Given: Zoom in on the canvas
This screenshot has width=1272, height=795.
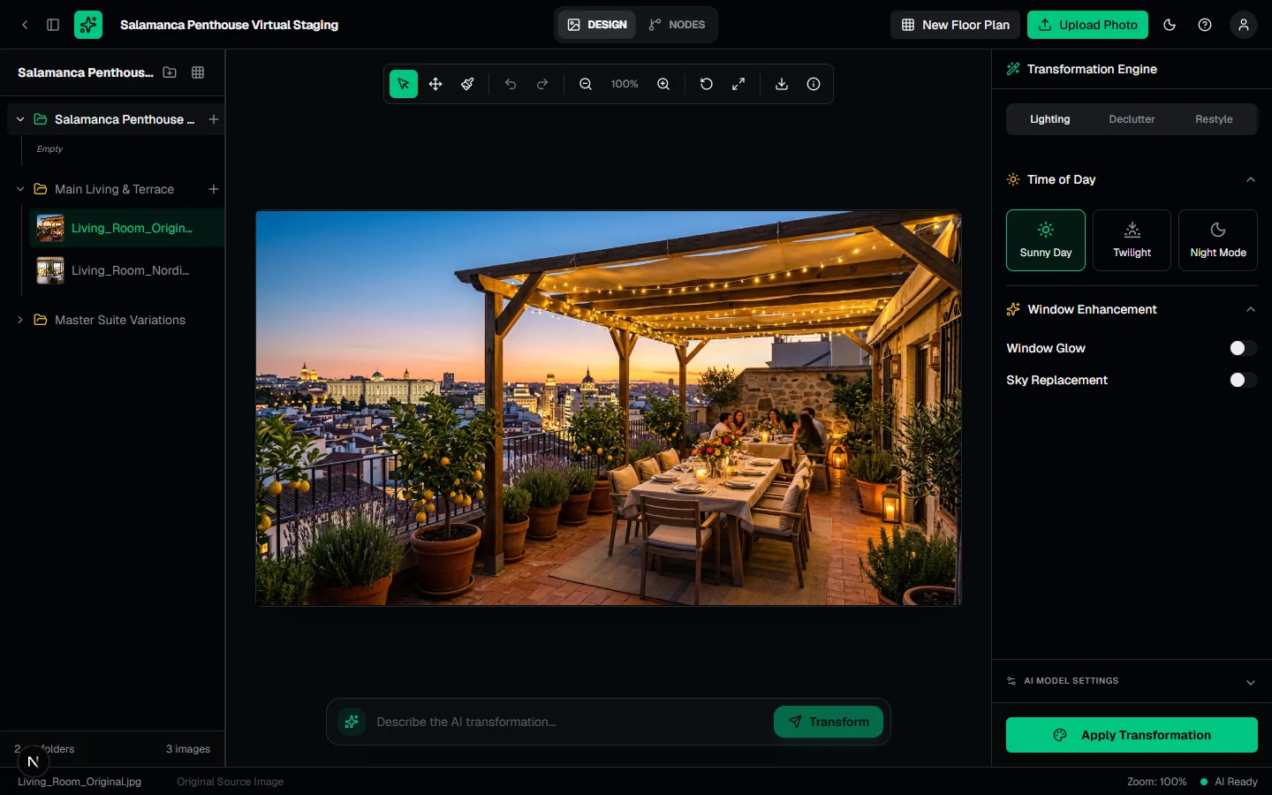Looking at the screenshot, I should 663,84.
